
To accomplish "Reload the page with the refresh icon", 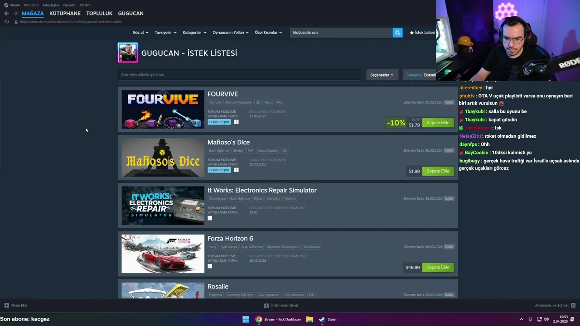I will 6,22.
